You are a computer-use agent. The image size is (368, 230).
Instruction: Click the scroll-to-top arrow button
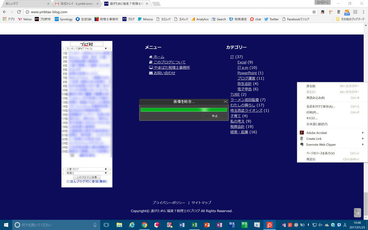click(357, 213)
